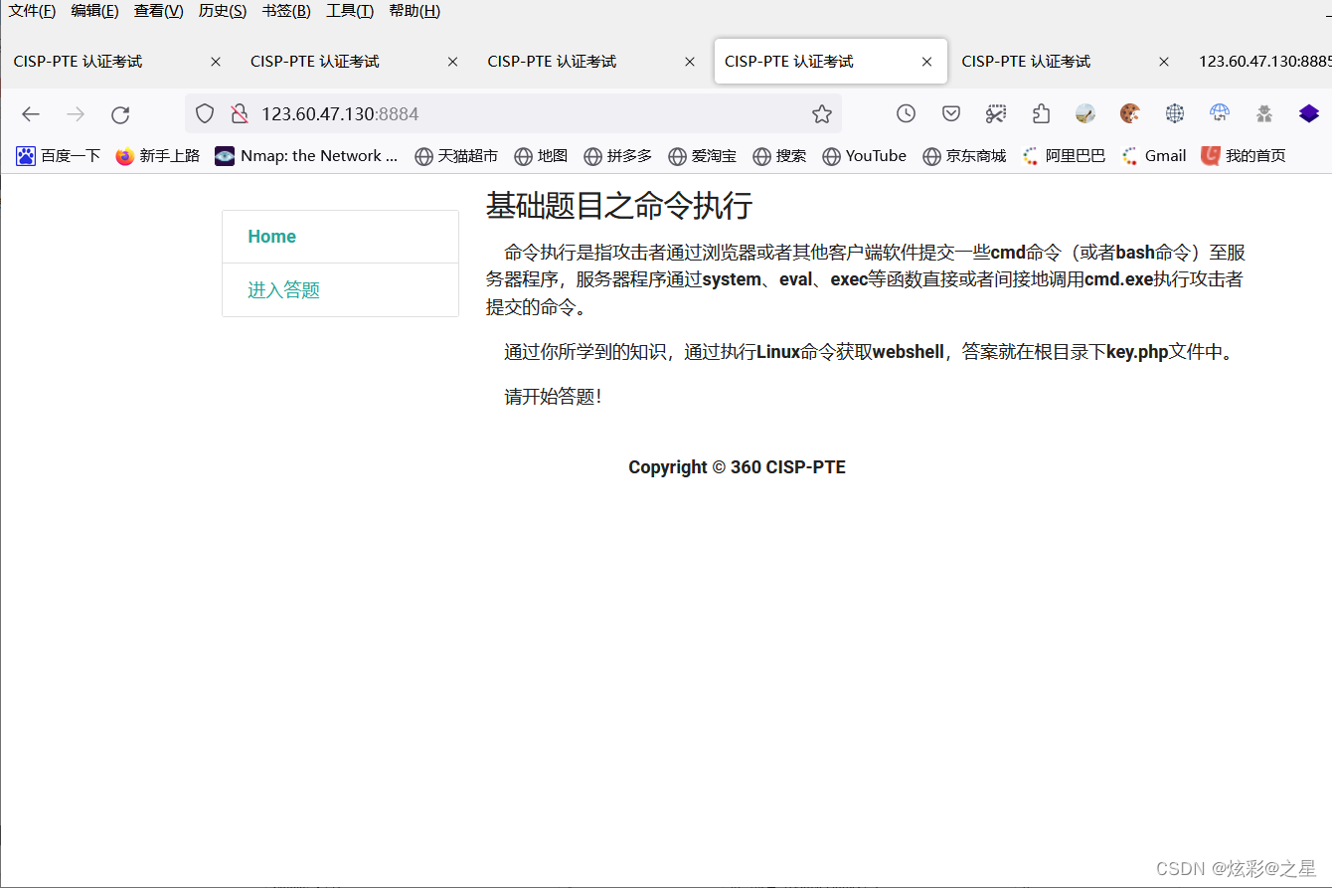Open the Nmap bookmark
The width and height of the screenshot is (1332, 888).
[x=305, y=155]
